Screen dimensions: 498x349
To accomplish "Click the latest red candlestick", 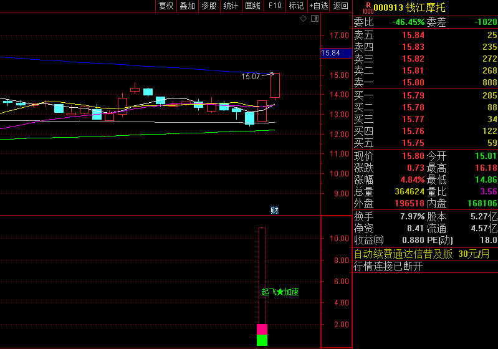I will 275,85.
